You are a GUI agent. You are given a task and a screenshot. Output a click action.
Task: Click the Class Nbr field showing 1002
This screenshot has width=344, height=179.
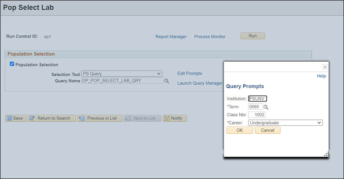(x=257, y=115)
